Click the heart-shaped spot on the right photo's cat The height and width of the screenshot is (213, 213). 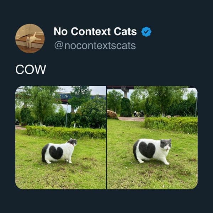[x=147, y=150]
